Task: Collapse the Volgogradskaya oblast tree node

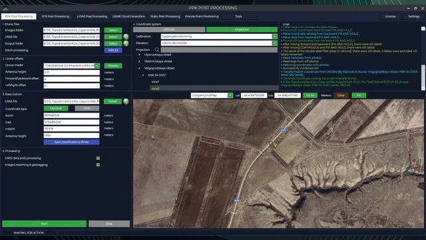Action: [x=139, y=68]
